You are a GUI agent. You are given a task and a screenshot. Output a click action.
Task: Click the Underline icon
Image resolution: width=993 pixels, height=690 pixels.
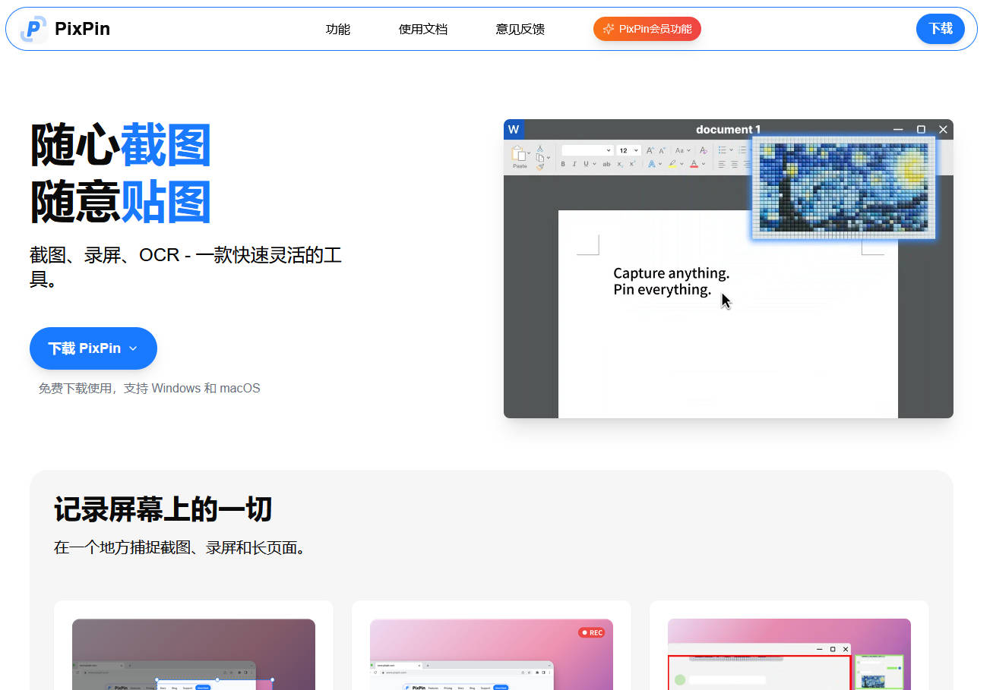[x=586, y=164]
